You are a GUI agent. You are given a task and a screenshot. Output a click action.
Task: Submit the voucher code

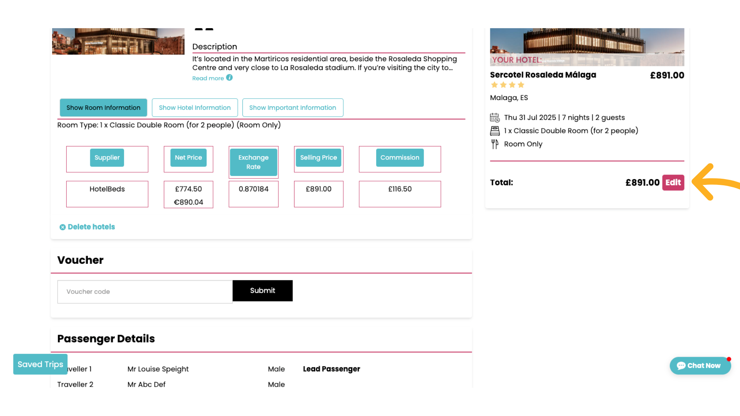point(262,291)
